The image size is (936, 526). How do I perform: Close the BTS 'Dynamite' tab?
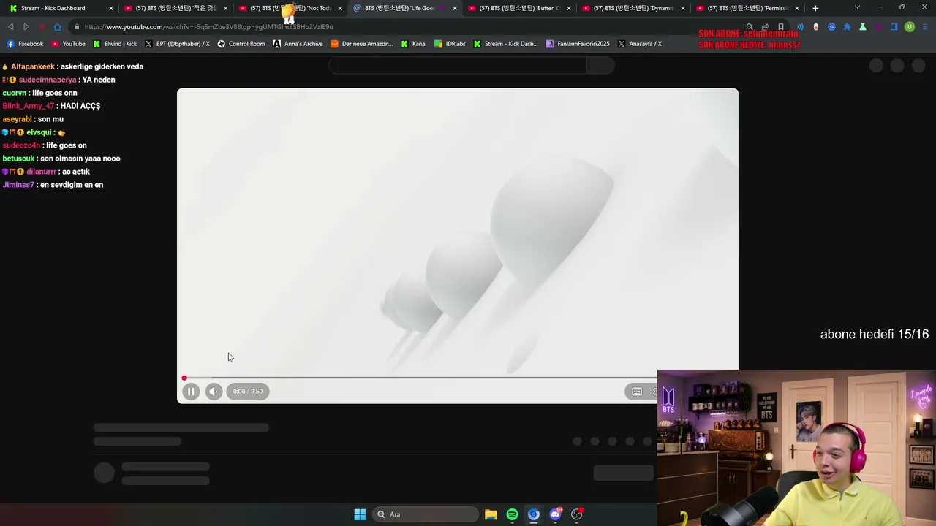[x=683, y=8]
